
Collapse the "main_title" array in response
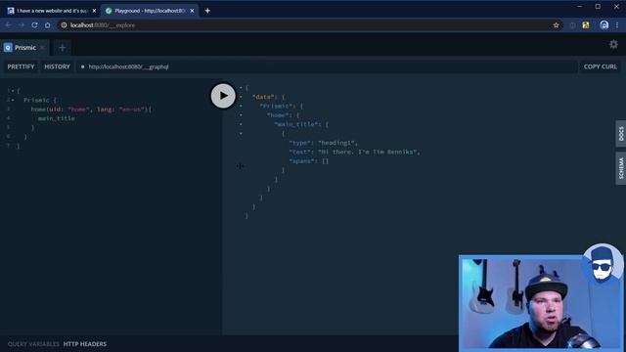[241, 124]
